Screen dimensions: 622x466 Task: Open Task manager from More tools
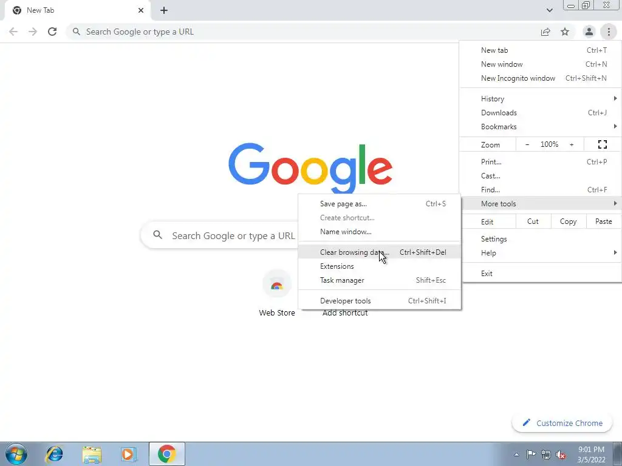tap(380, 280)
